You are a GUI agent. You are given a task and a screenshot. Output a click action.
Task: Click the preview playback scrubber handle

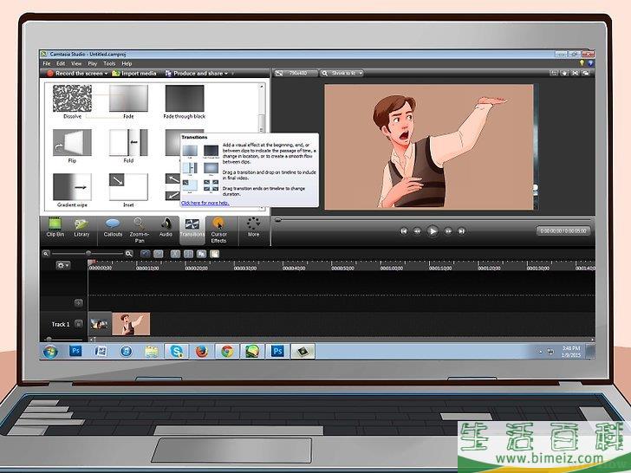[x=277, y=220]
